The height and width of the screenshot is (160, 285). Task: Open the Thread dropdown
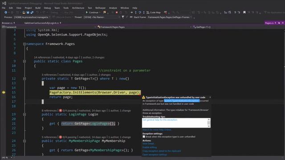(102, 17)
